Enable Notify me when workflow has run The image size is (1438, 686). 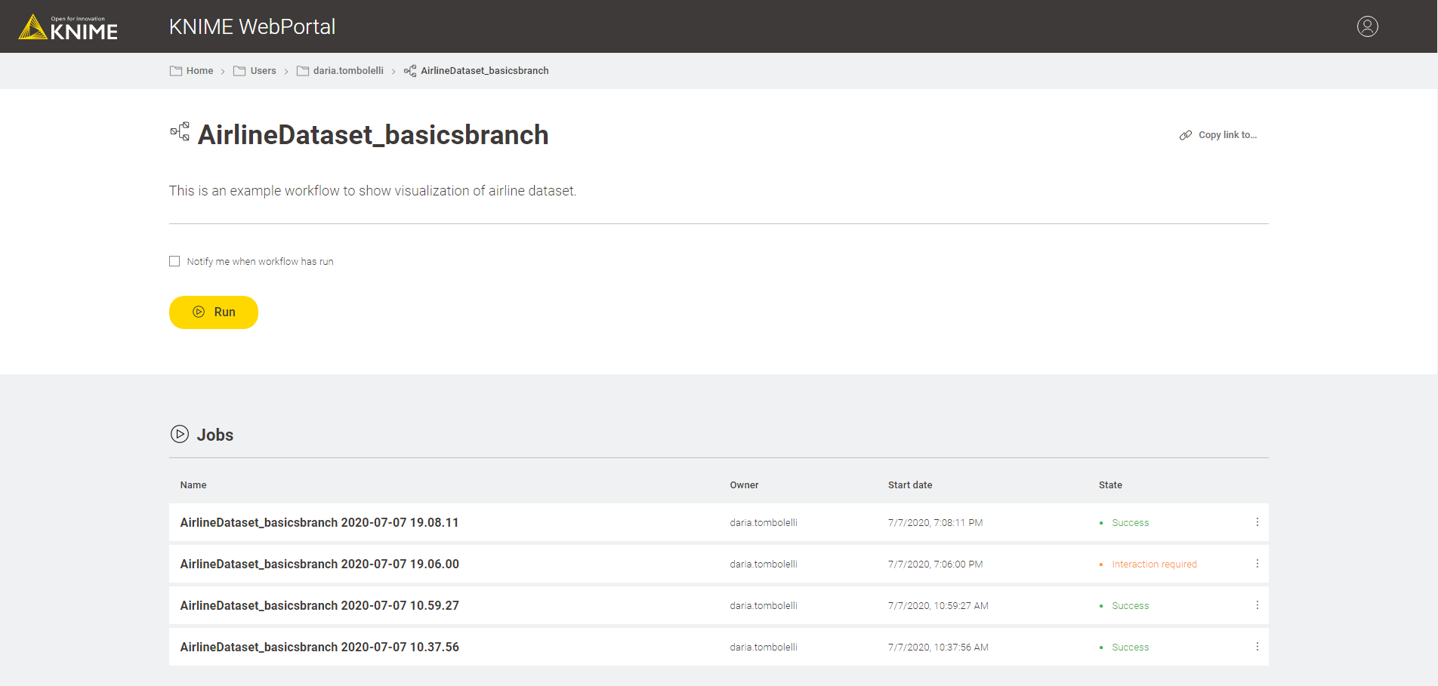tap(174, 261)
